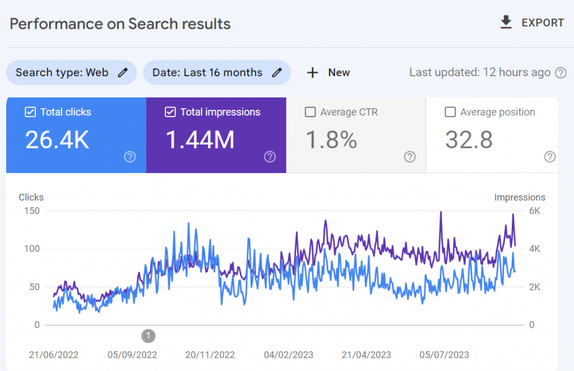This screenshot has height=371, width=574.
Task: Enable the Average CTR checkbox
Action: point(311,112)
